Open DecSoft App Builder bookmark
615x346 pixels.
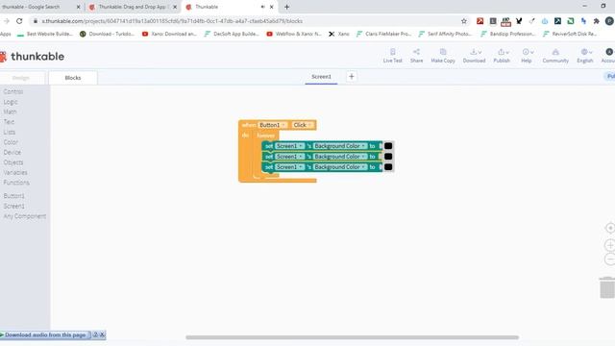click(232, 35)
